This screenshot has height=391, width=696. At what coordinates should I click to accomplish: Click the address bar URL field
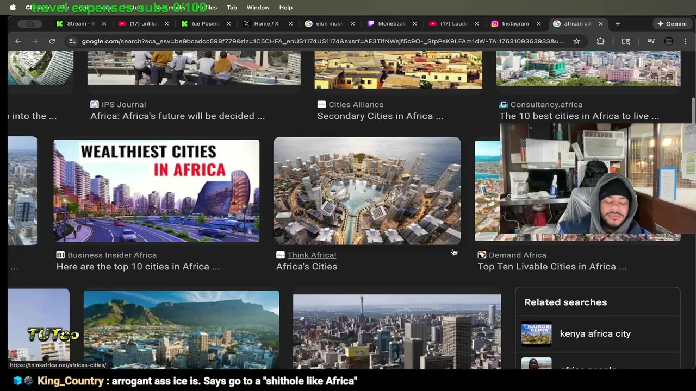click(x=322, y=41)
